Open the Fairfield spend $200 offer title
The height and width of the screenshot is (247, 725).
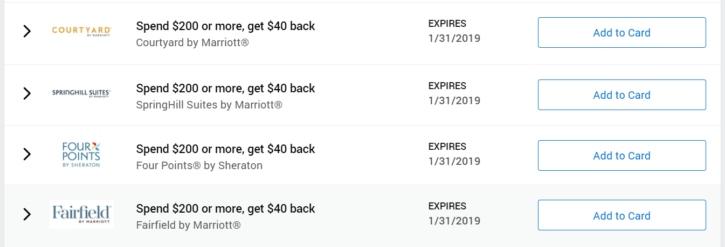(225, 208)
